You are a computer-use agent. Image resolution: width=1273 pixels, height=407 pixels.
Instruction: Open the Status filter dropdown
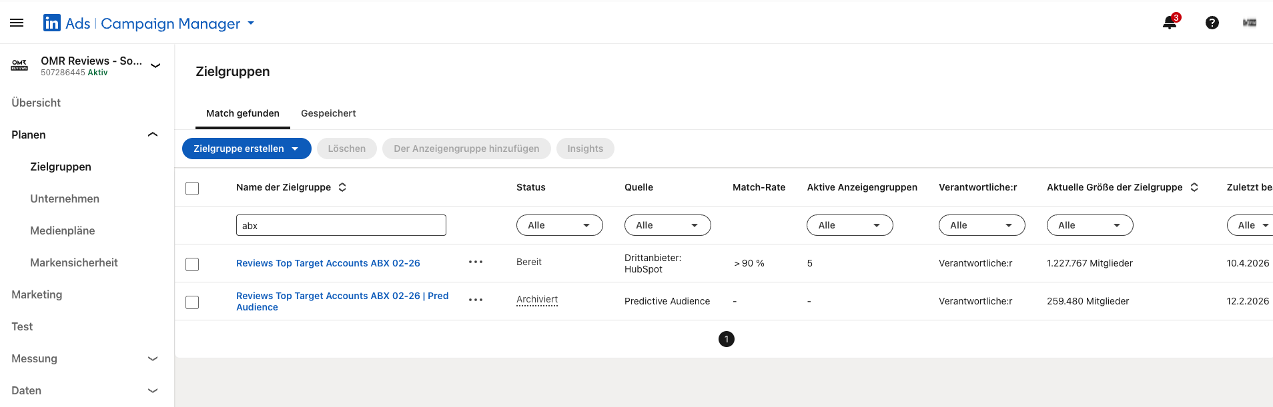coord(560,225)
